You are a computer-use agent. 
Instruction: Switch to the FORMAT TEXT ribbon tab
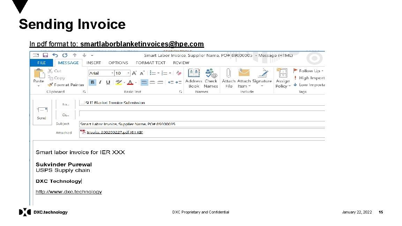150,63
